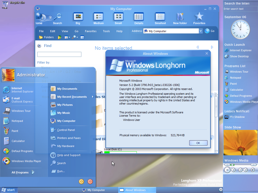Viewport: 258px width, 193px height.
Task: Click OK in About Windows dialog
Action: point(198,143)
